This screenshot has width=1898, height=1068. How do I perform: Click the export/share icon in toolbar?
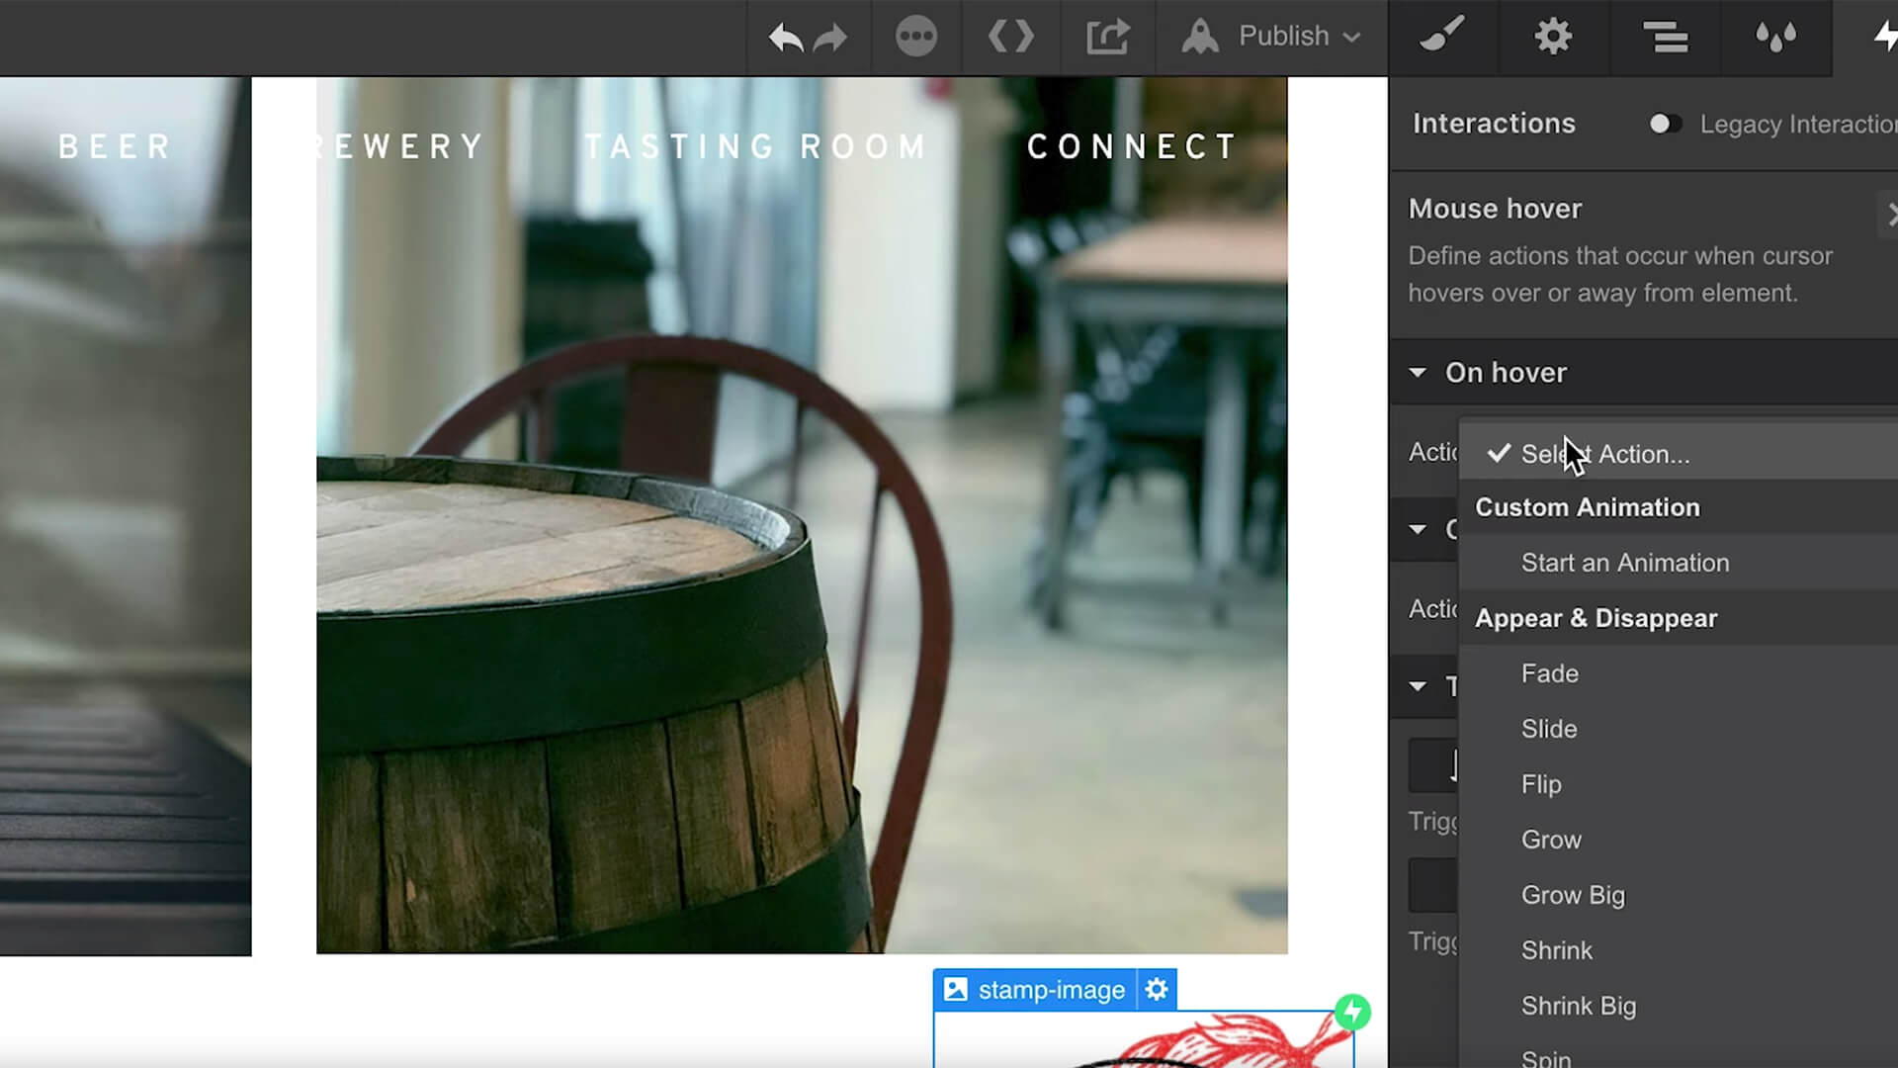coord(1108,37)
